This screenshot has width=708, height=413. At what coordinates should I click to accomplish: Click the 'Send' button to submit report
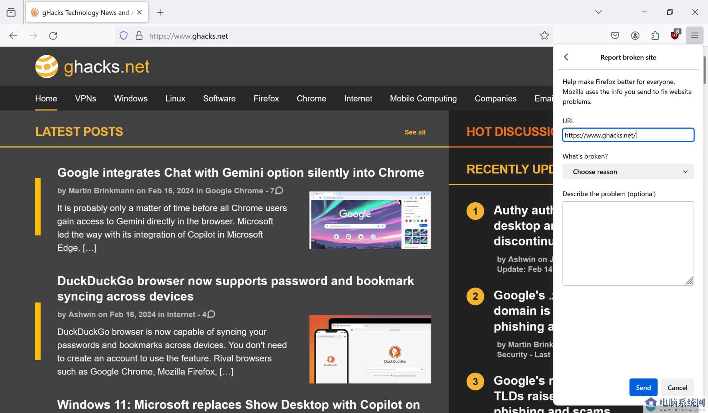click(x=643, y=388)
